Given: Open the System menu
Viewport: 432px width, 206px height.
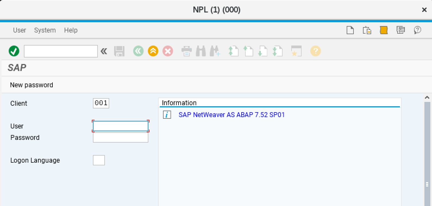Looking at the screenshot, I should click(x=45, y=30).
